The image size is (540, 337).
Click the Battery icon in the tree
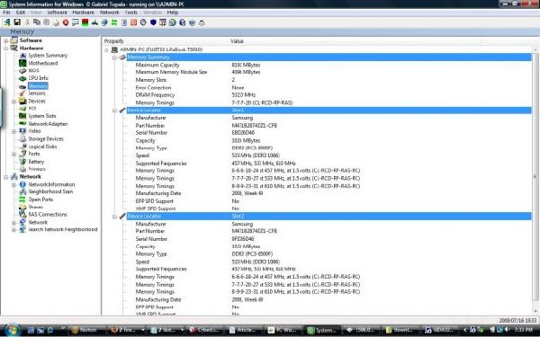click(x=22, y=161)
